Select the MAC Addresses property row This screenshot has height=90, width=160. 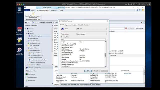tap(83, 49)
